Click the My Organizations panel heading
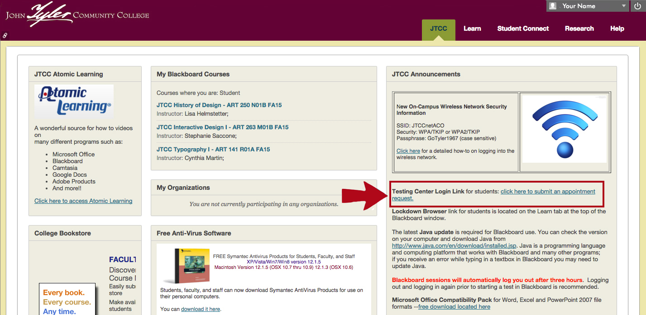Image resolution: width=646 pixels, height=315 pixels. (183, 188)
